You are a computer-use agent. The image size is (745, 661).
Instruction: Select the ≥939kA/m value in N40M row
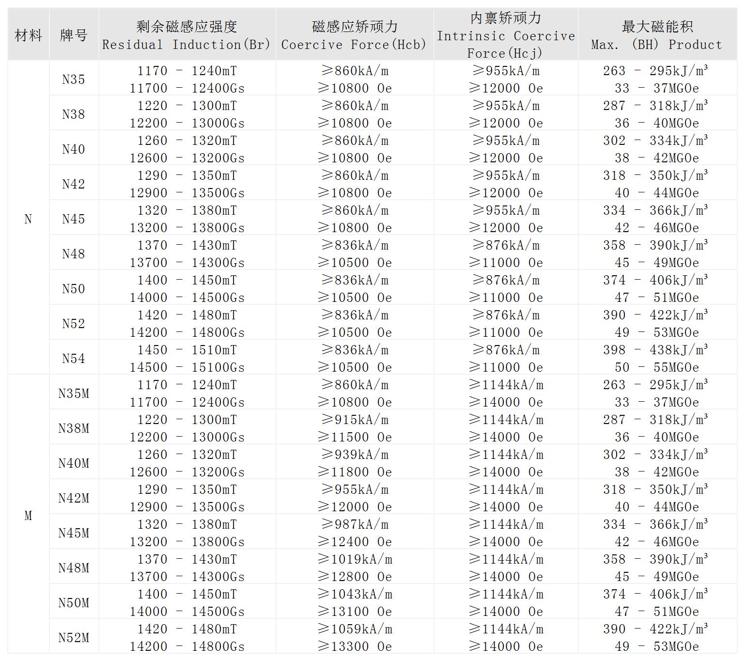pos(355,455)
